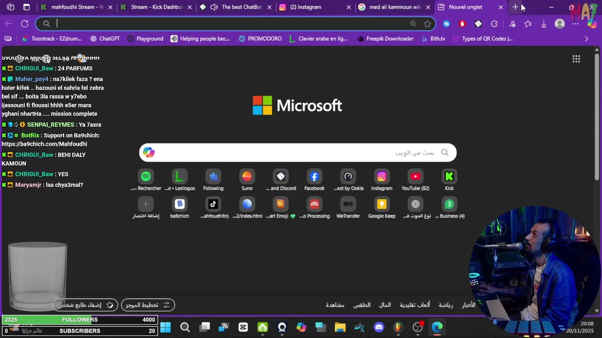Expand the bookmarks bar overflow chevron
602x338 pixels.
(x=586, y=38)
